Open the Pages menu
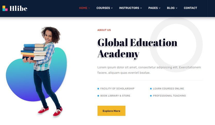The image size is (215, 125). (153, 8)
